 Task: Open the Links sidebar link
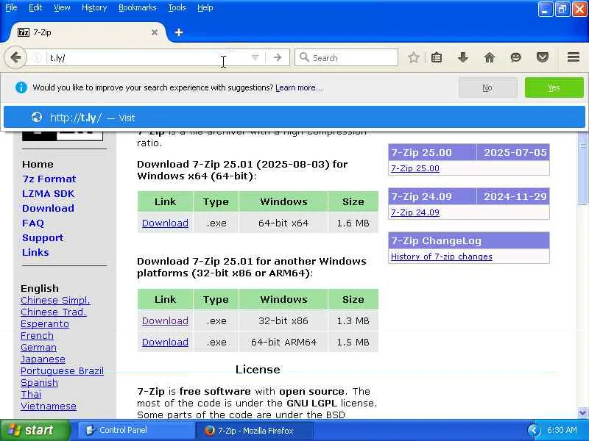(x=35, y=252)
